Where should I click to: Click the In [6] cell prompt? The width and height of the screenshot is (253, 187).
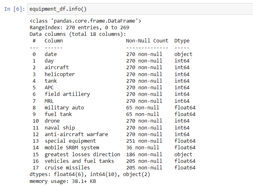[x=15, y=9]
